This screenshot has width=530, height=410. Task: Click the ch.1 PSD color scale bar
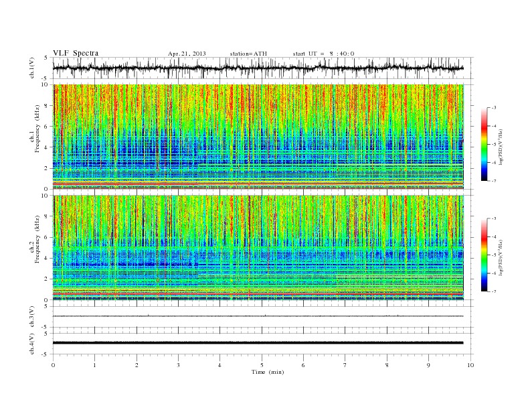(x=484, y=145)
